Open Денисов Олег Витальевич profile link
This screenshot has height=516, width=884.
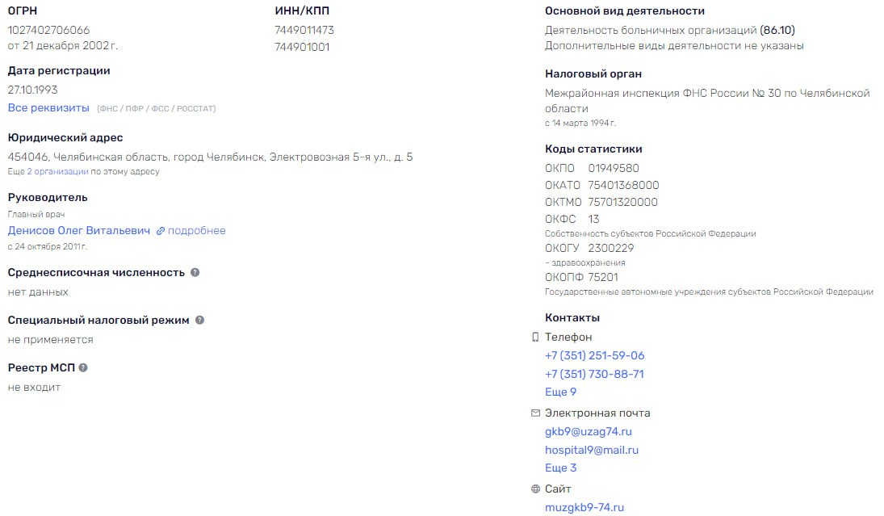click(79, 231)
